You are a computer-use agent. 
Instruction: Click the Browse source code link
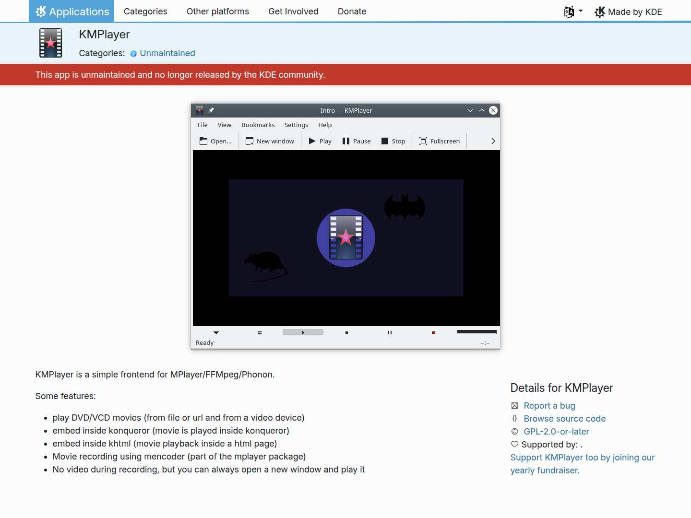point(565,419)
